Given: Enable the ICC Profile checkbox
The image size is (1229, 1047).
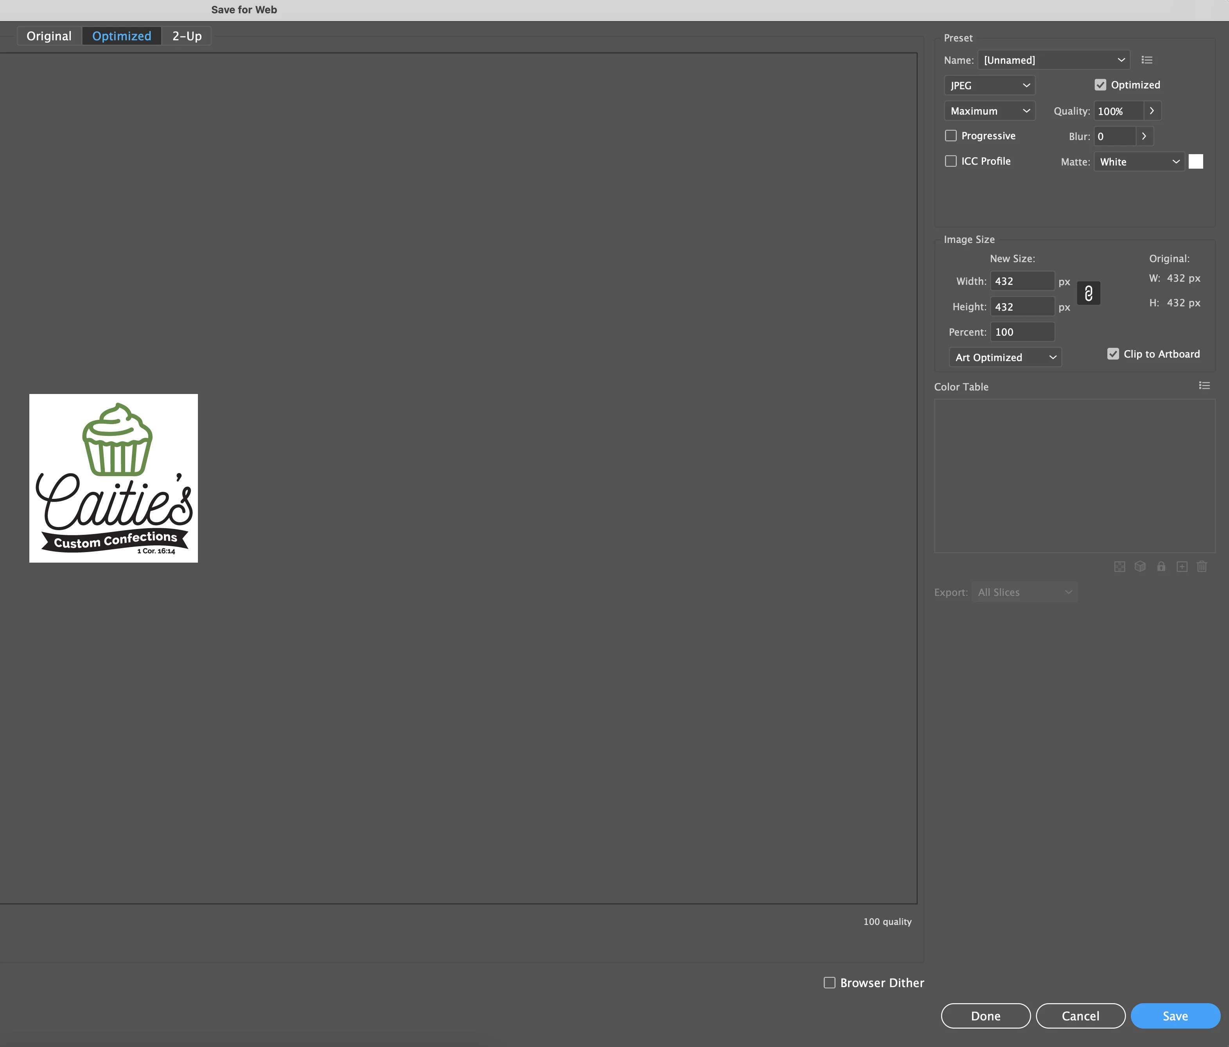Looking at the screenshot, I should pos(951,161).
